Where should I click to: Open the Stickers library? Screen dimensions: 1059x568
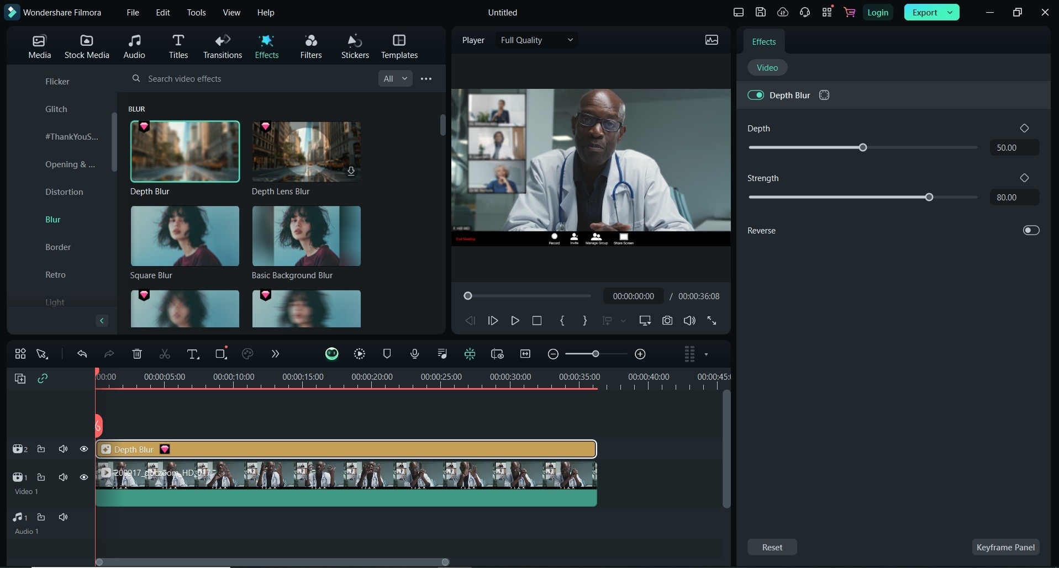(355, 46)
